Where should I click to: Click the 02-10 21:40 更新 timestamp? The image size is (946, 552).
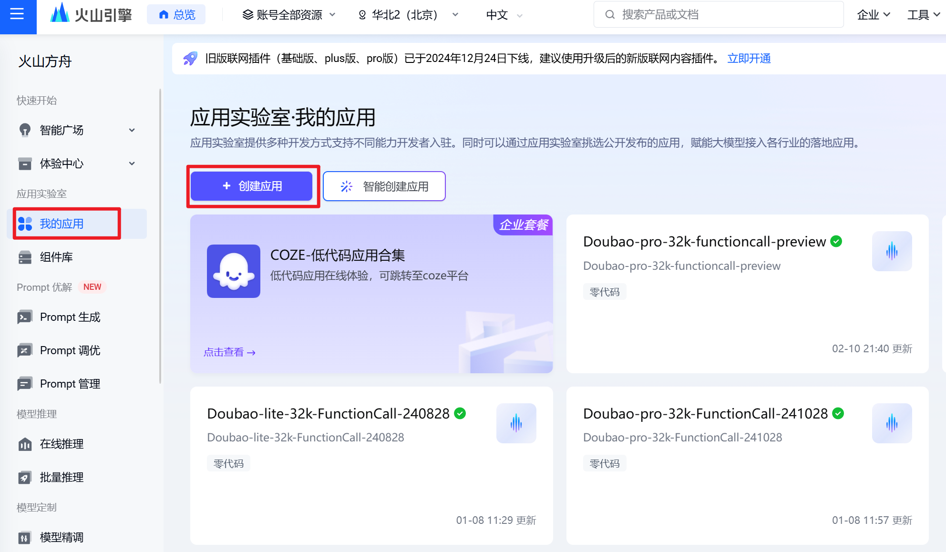[872, 348]
